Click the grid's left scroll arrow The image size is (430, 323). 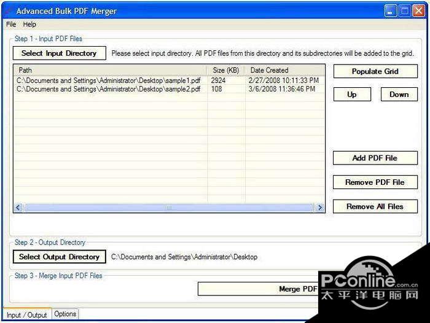coord(18,208)
